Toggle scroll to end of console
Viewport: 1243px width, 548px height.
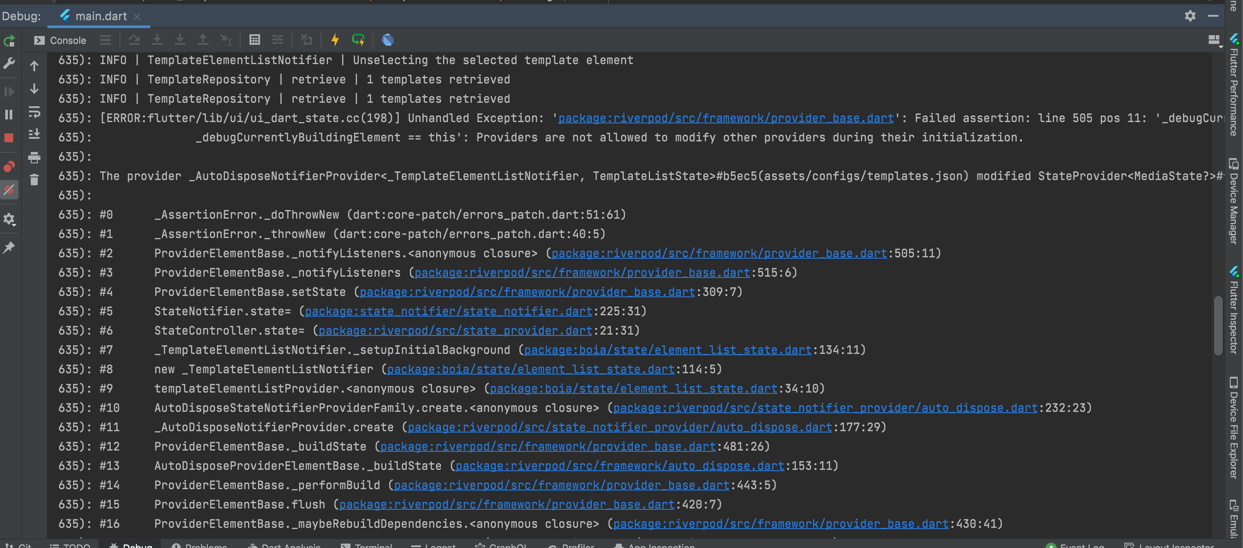[34, 134]
